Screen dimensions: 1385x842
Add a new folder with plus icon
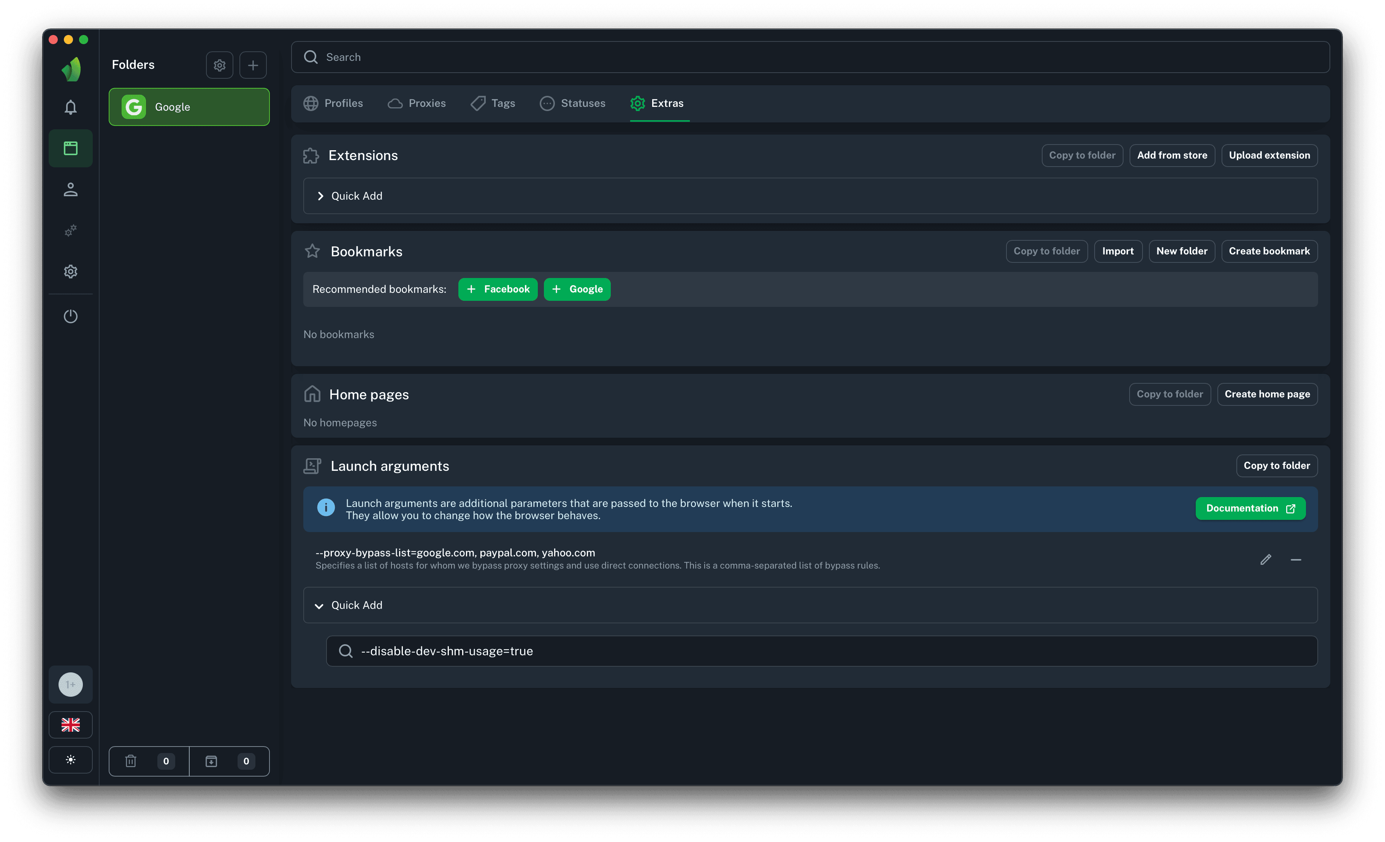pyautogui.click(x=254, y=65)
